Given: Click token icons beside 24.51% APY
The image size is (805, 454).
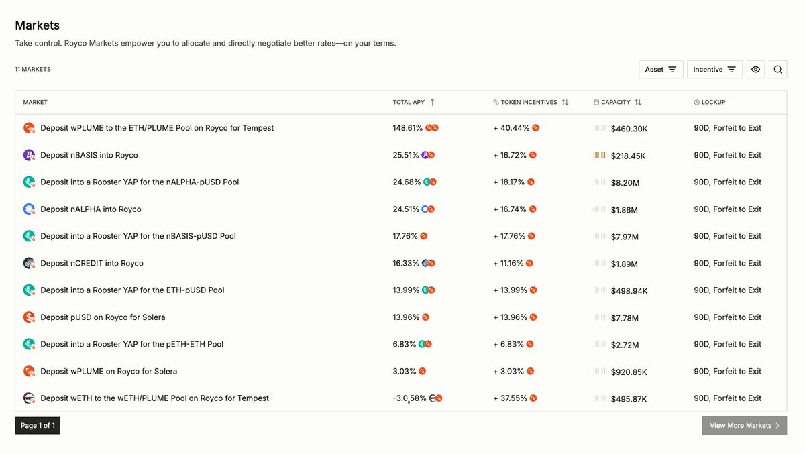Looking at the screenshot, I should pos(428,209).
